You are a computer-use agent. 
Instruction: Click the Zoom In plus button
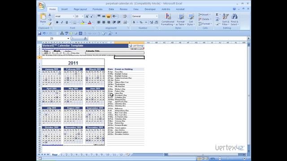(244, 159)
